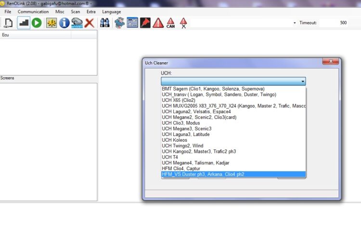Select UCH T4 option

[x=233, y=157]
